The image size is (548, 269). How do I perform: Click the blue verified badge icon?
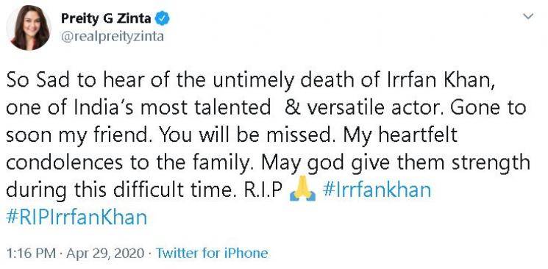tap(163, 18)
